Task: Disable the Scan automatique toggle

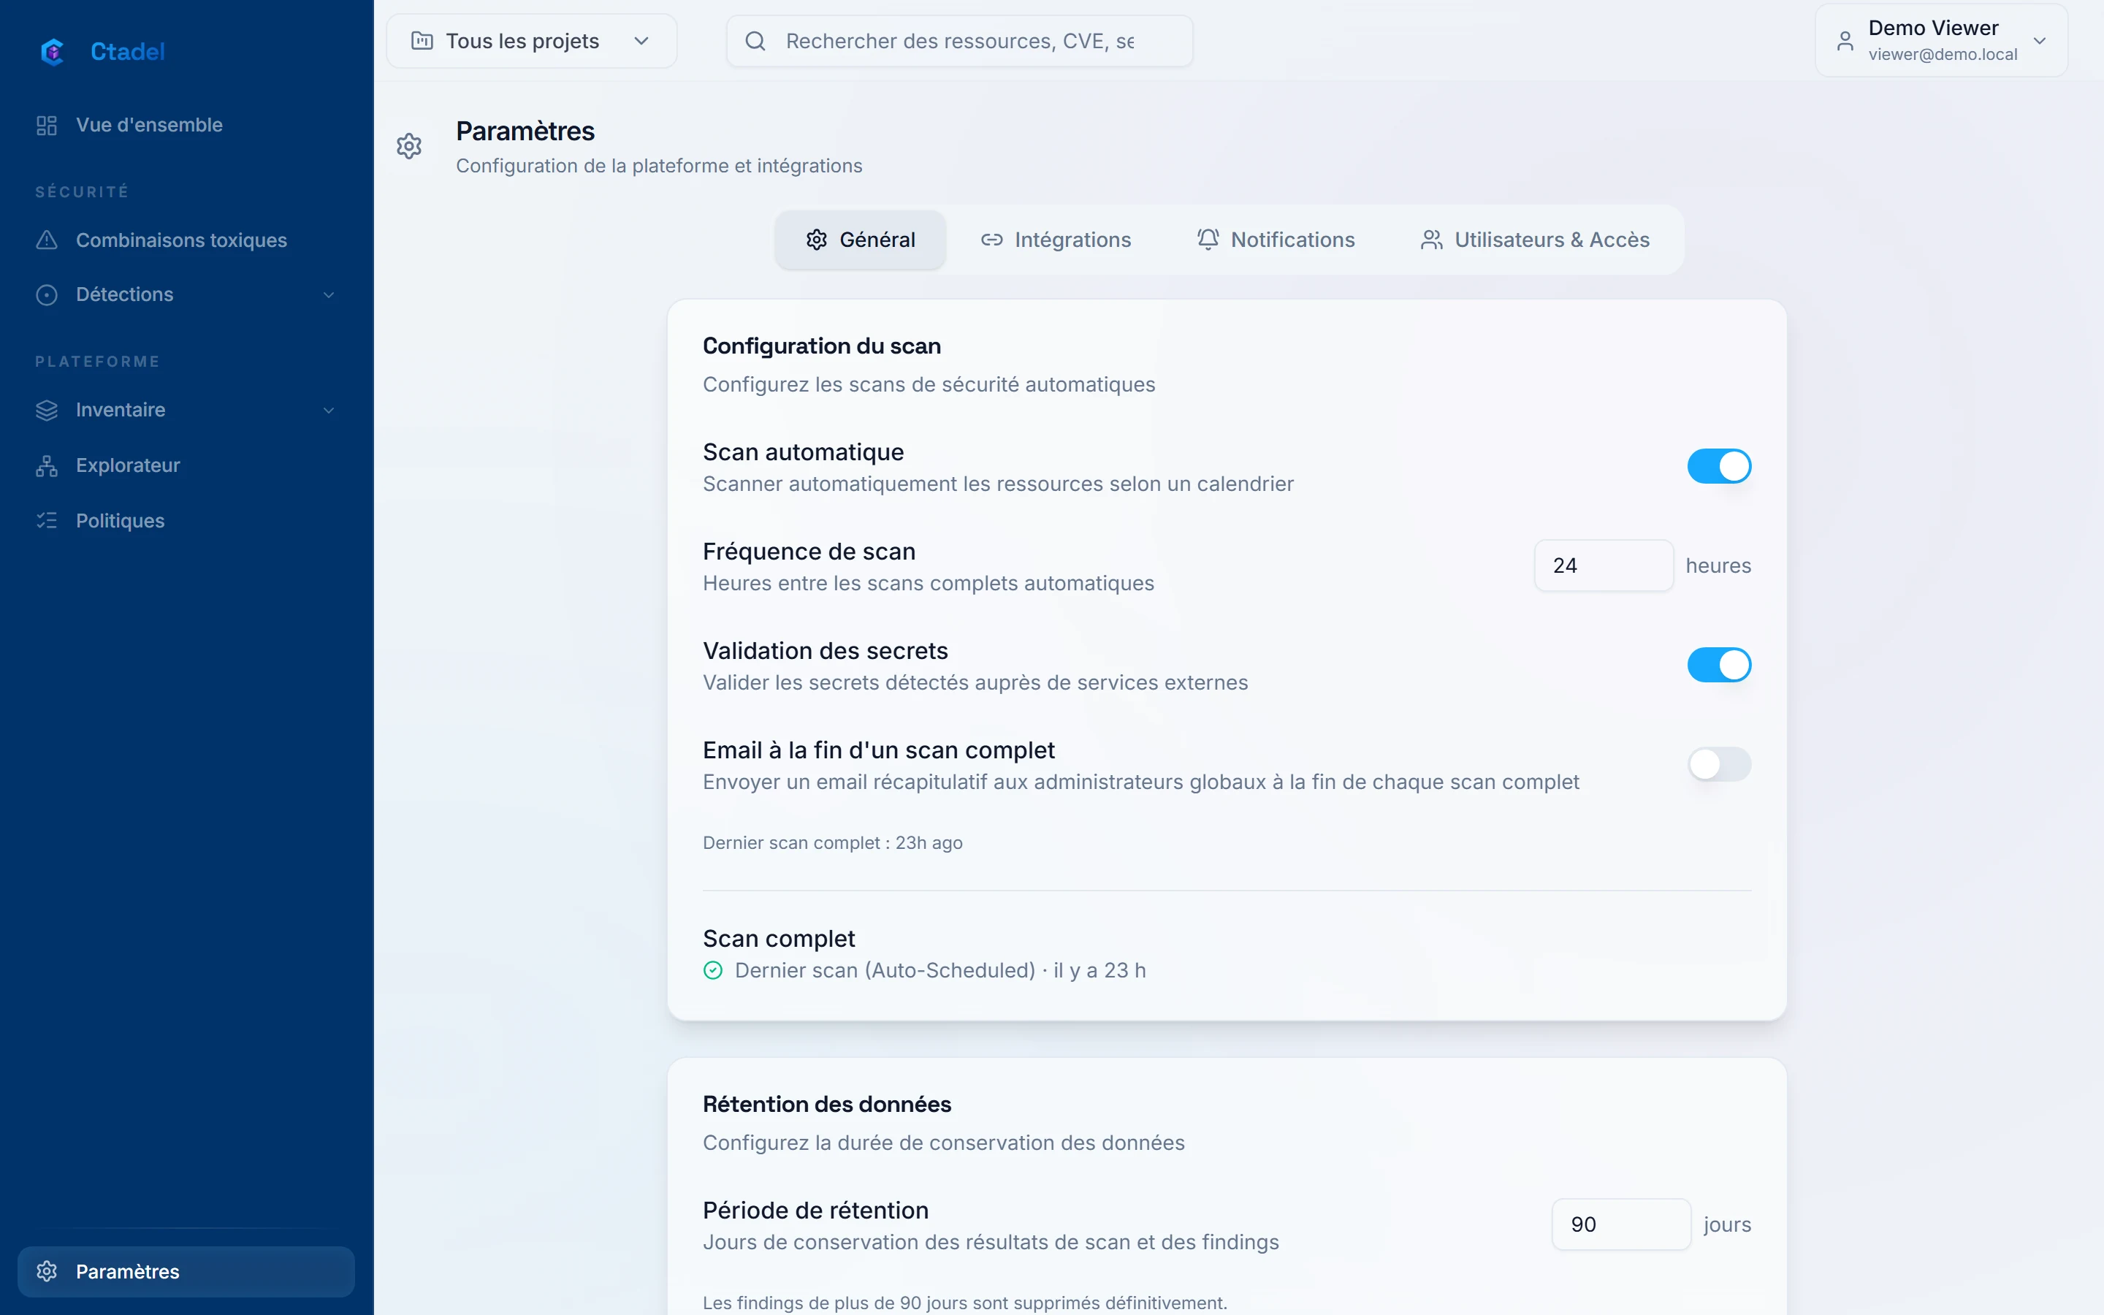Action: tap(1719, 466)
